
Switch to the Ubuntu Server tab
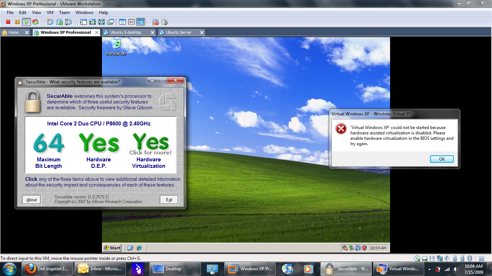click(x=179, y=32)
